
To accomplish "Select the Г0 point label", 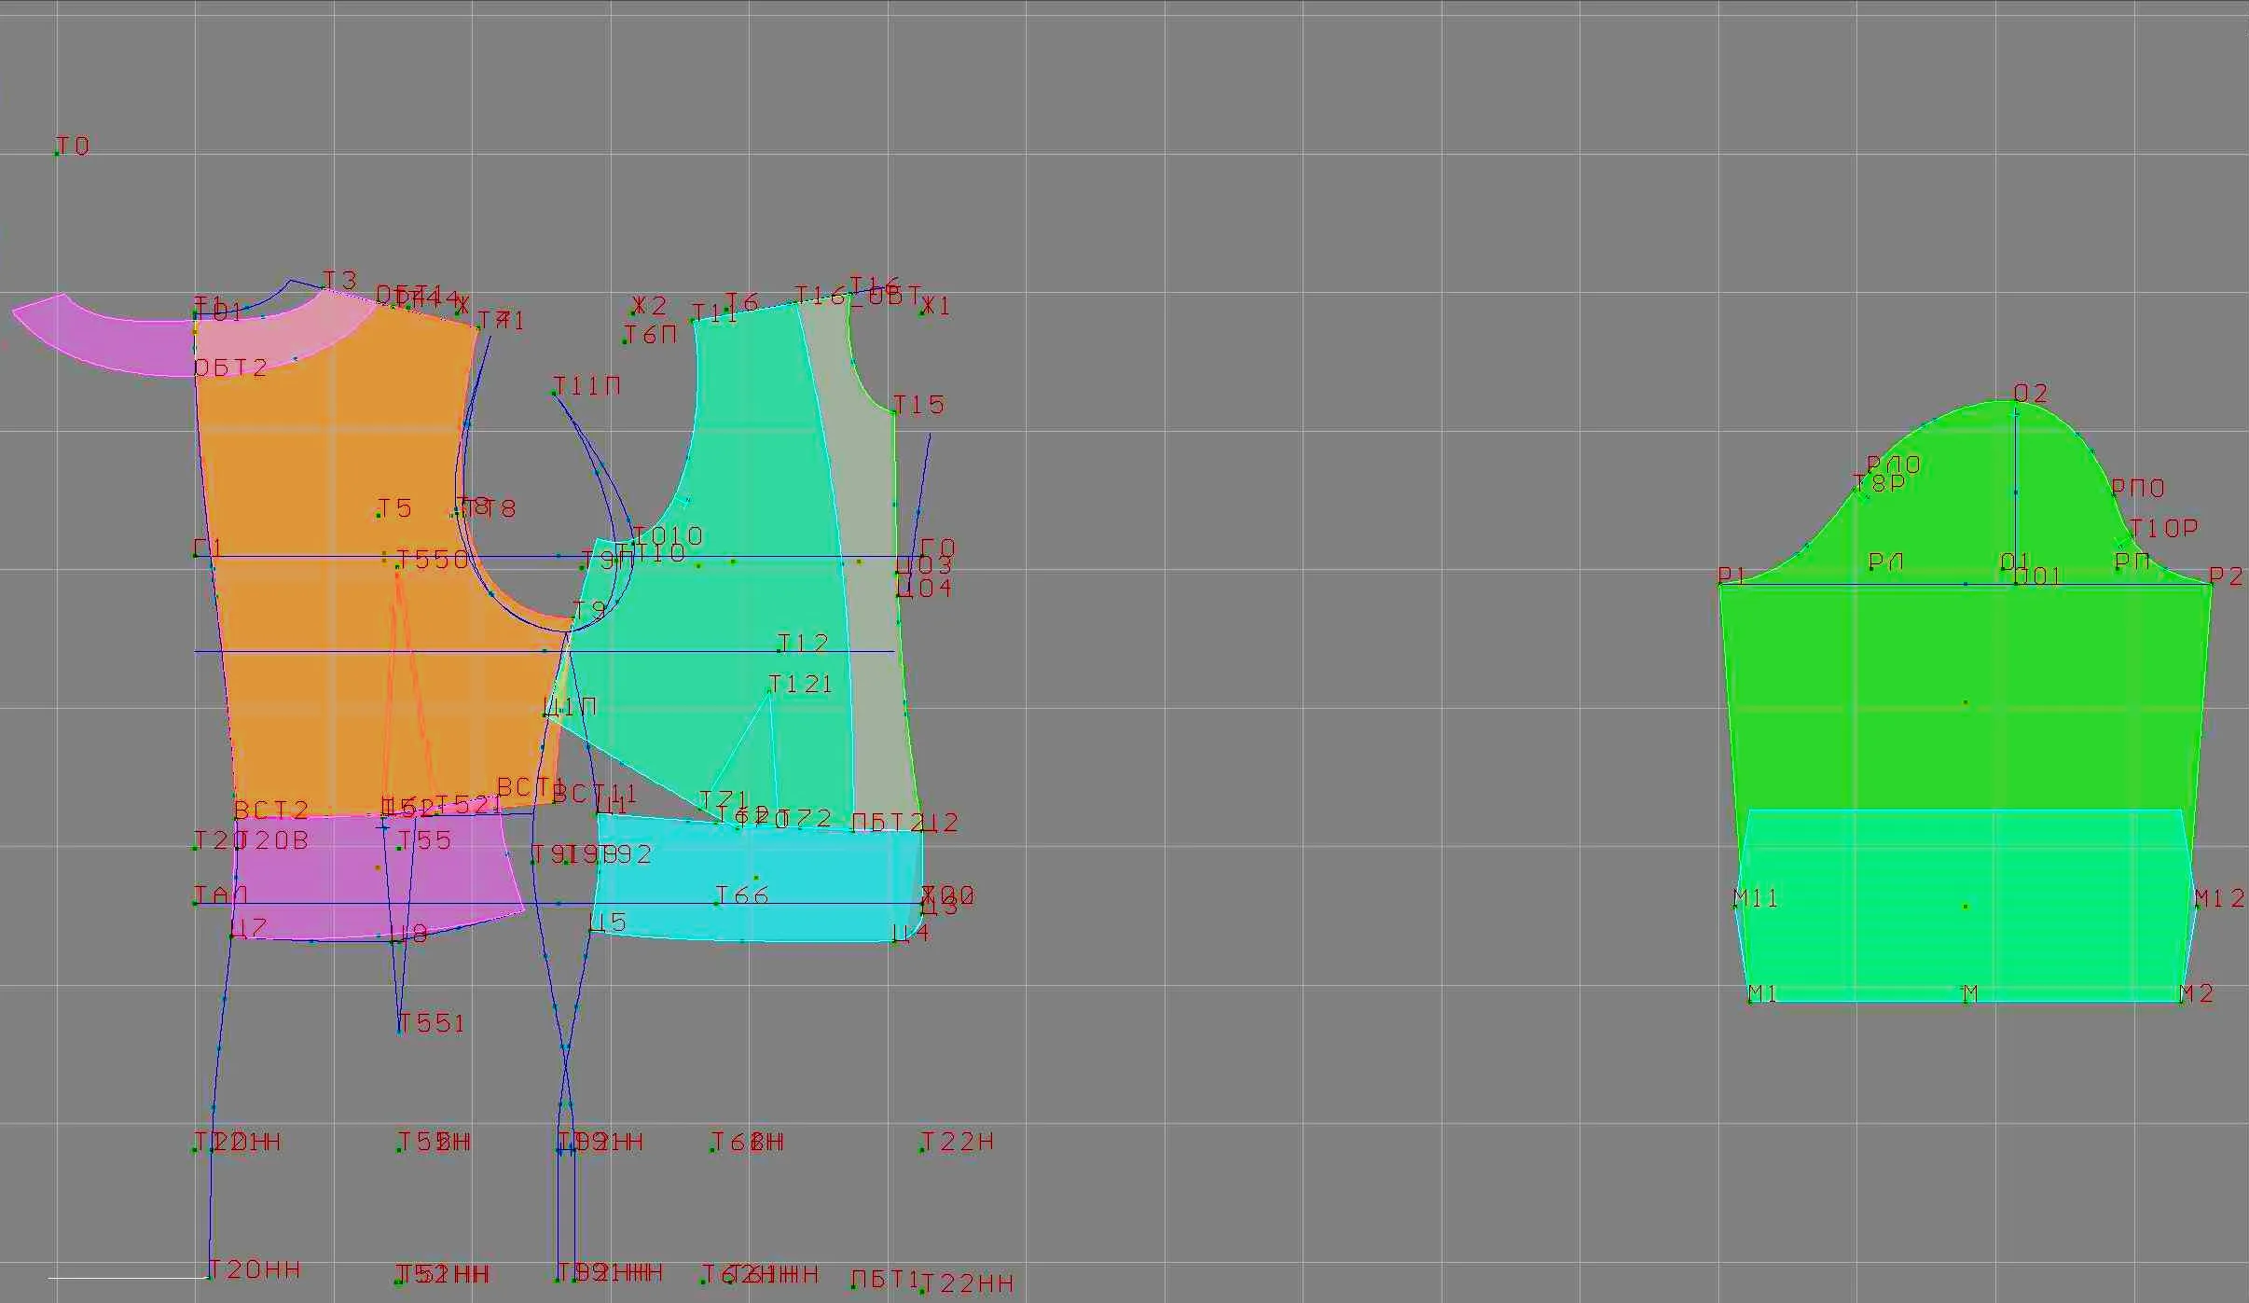I will coord(938,548).
